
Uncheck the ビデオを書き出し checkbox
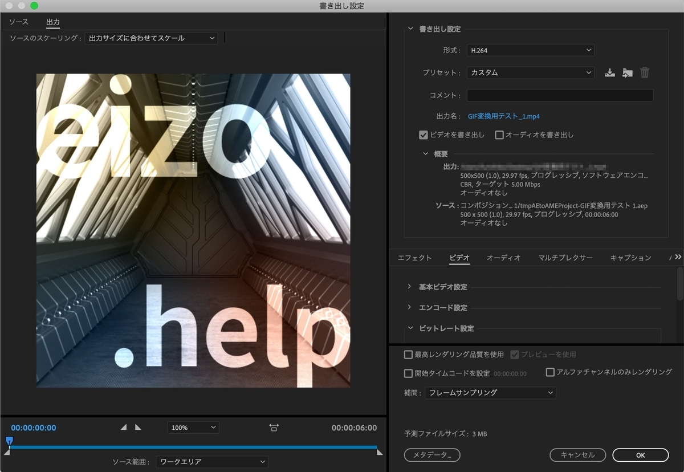[424, 135]
